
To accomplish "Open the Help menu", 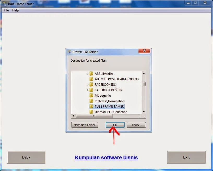I will (15, 10).
